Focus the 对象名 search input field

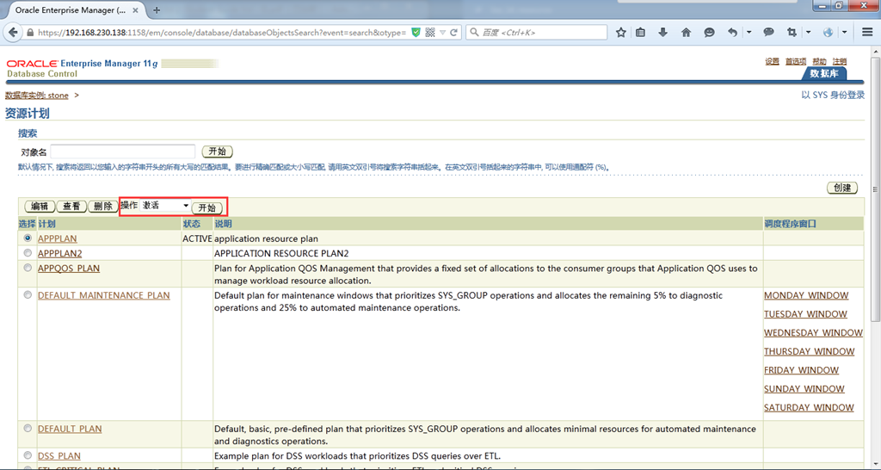pyautogui.click(x=122, y=152)
